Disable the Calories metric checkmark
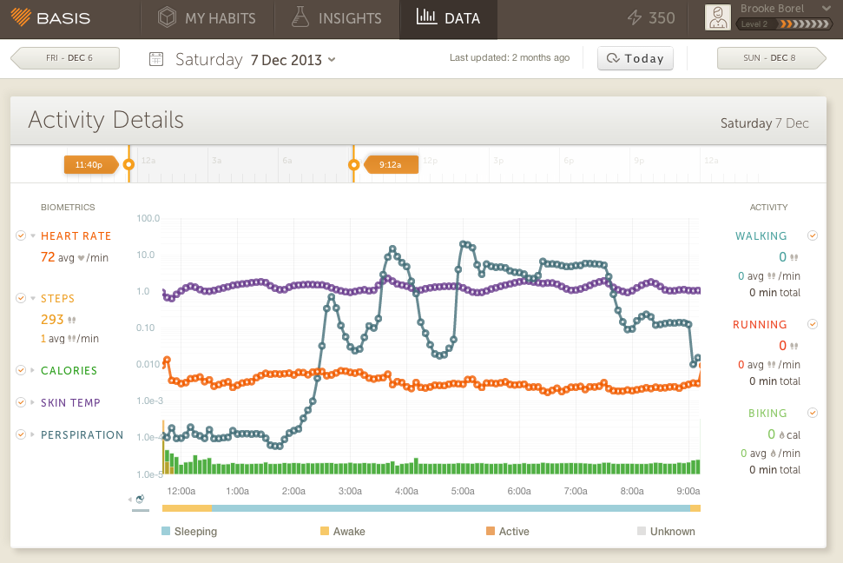843x563 pixels. 21,371
